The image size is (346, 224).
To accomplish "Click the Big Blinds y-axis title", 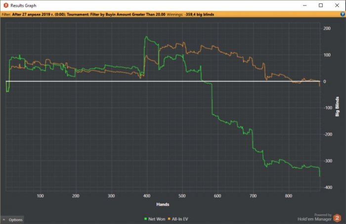I will pos(337,107).
